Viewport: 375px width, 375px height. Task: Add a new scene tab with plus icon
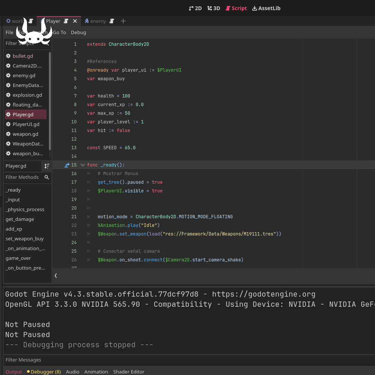click(x=123, y=21)
